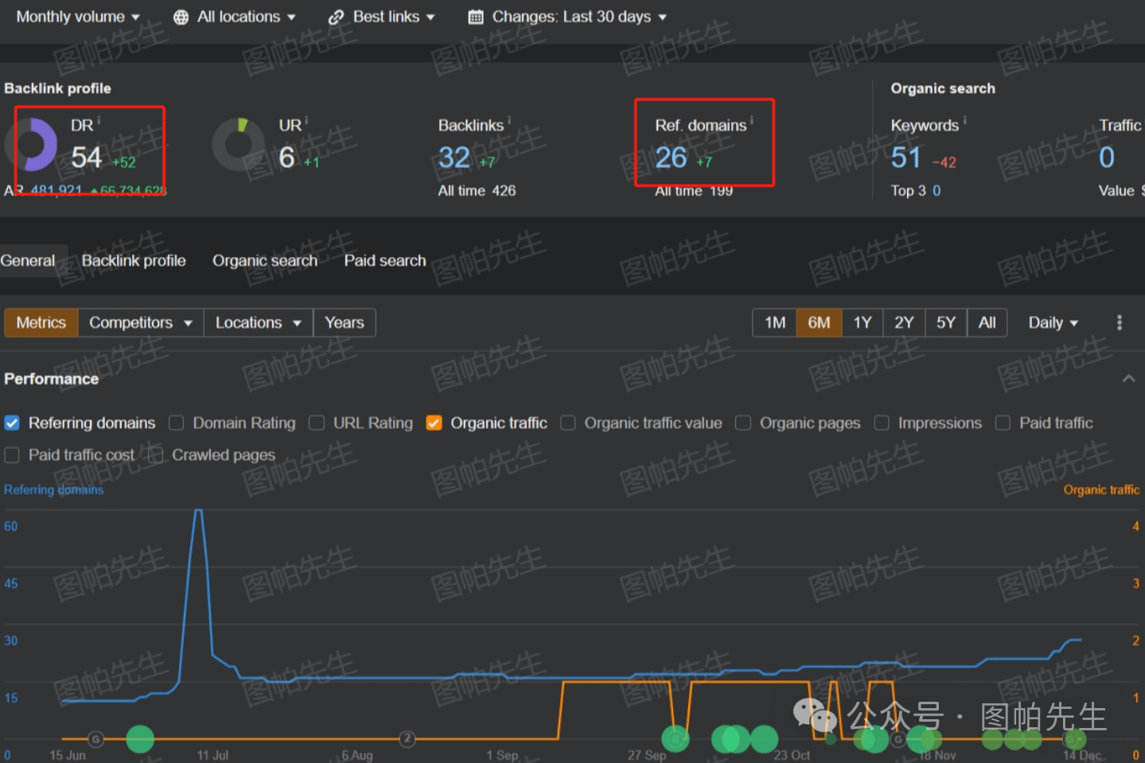Screen dimensions: 1145x763
Task: Click the chain-link icon next to Best links
Action: point(337,18)
